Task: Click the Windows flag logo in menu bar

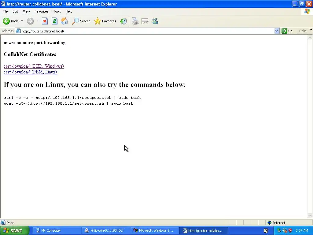Action: point(307,11)
